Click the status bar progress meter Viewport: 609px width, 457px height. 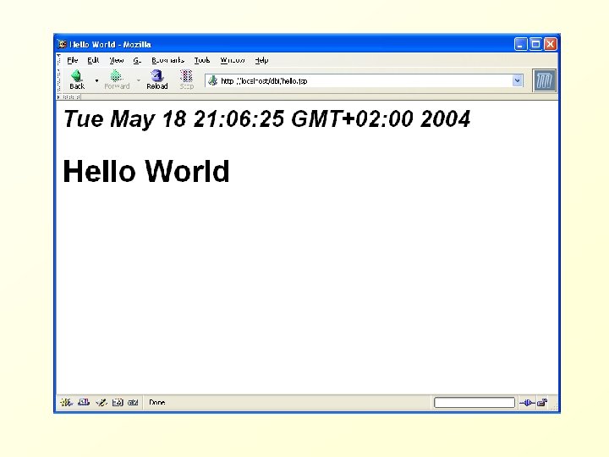(475, 403)
